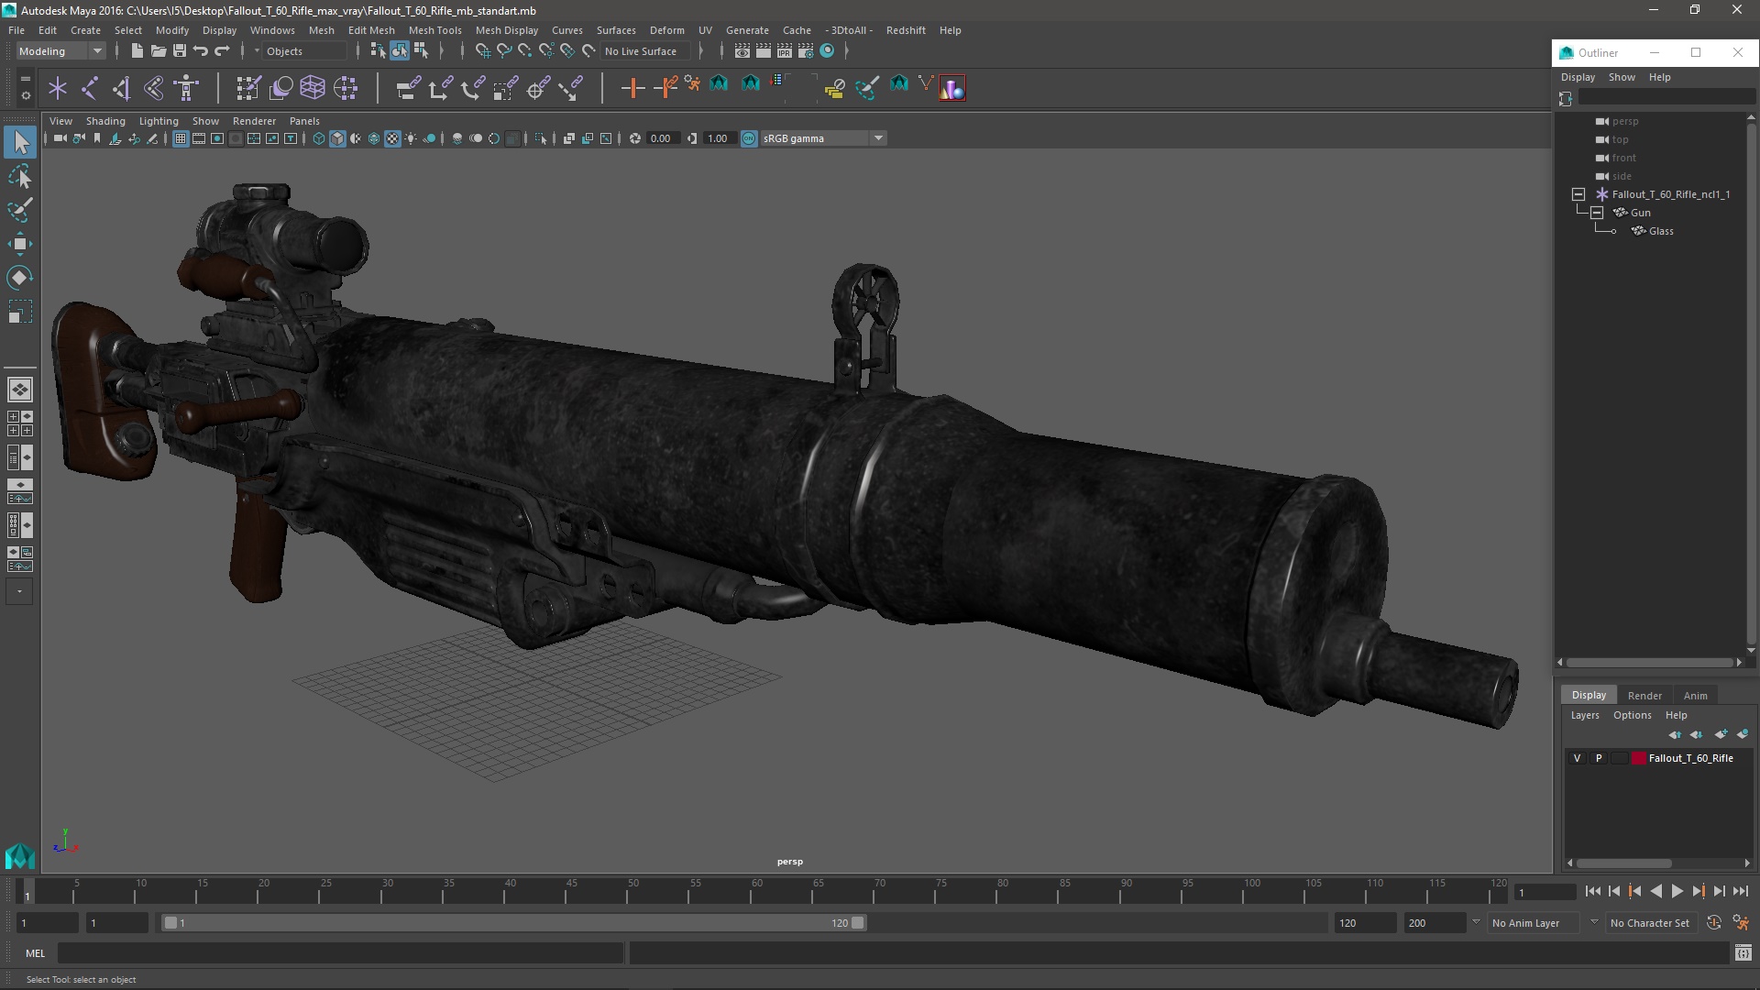Image resolution: width=1760 pixels, height=990 pixels.
Task: Choose the Paint Selection tool
Action: click(x=20, y=210)
